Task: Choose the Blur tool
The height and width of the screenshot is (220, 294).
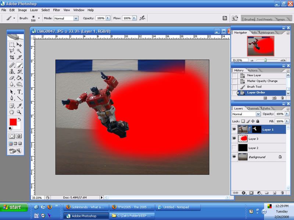Action: coord(12,84)
